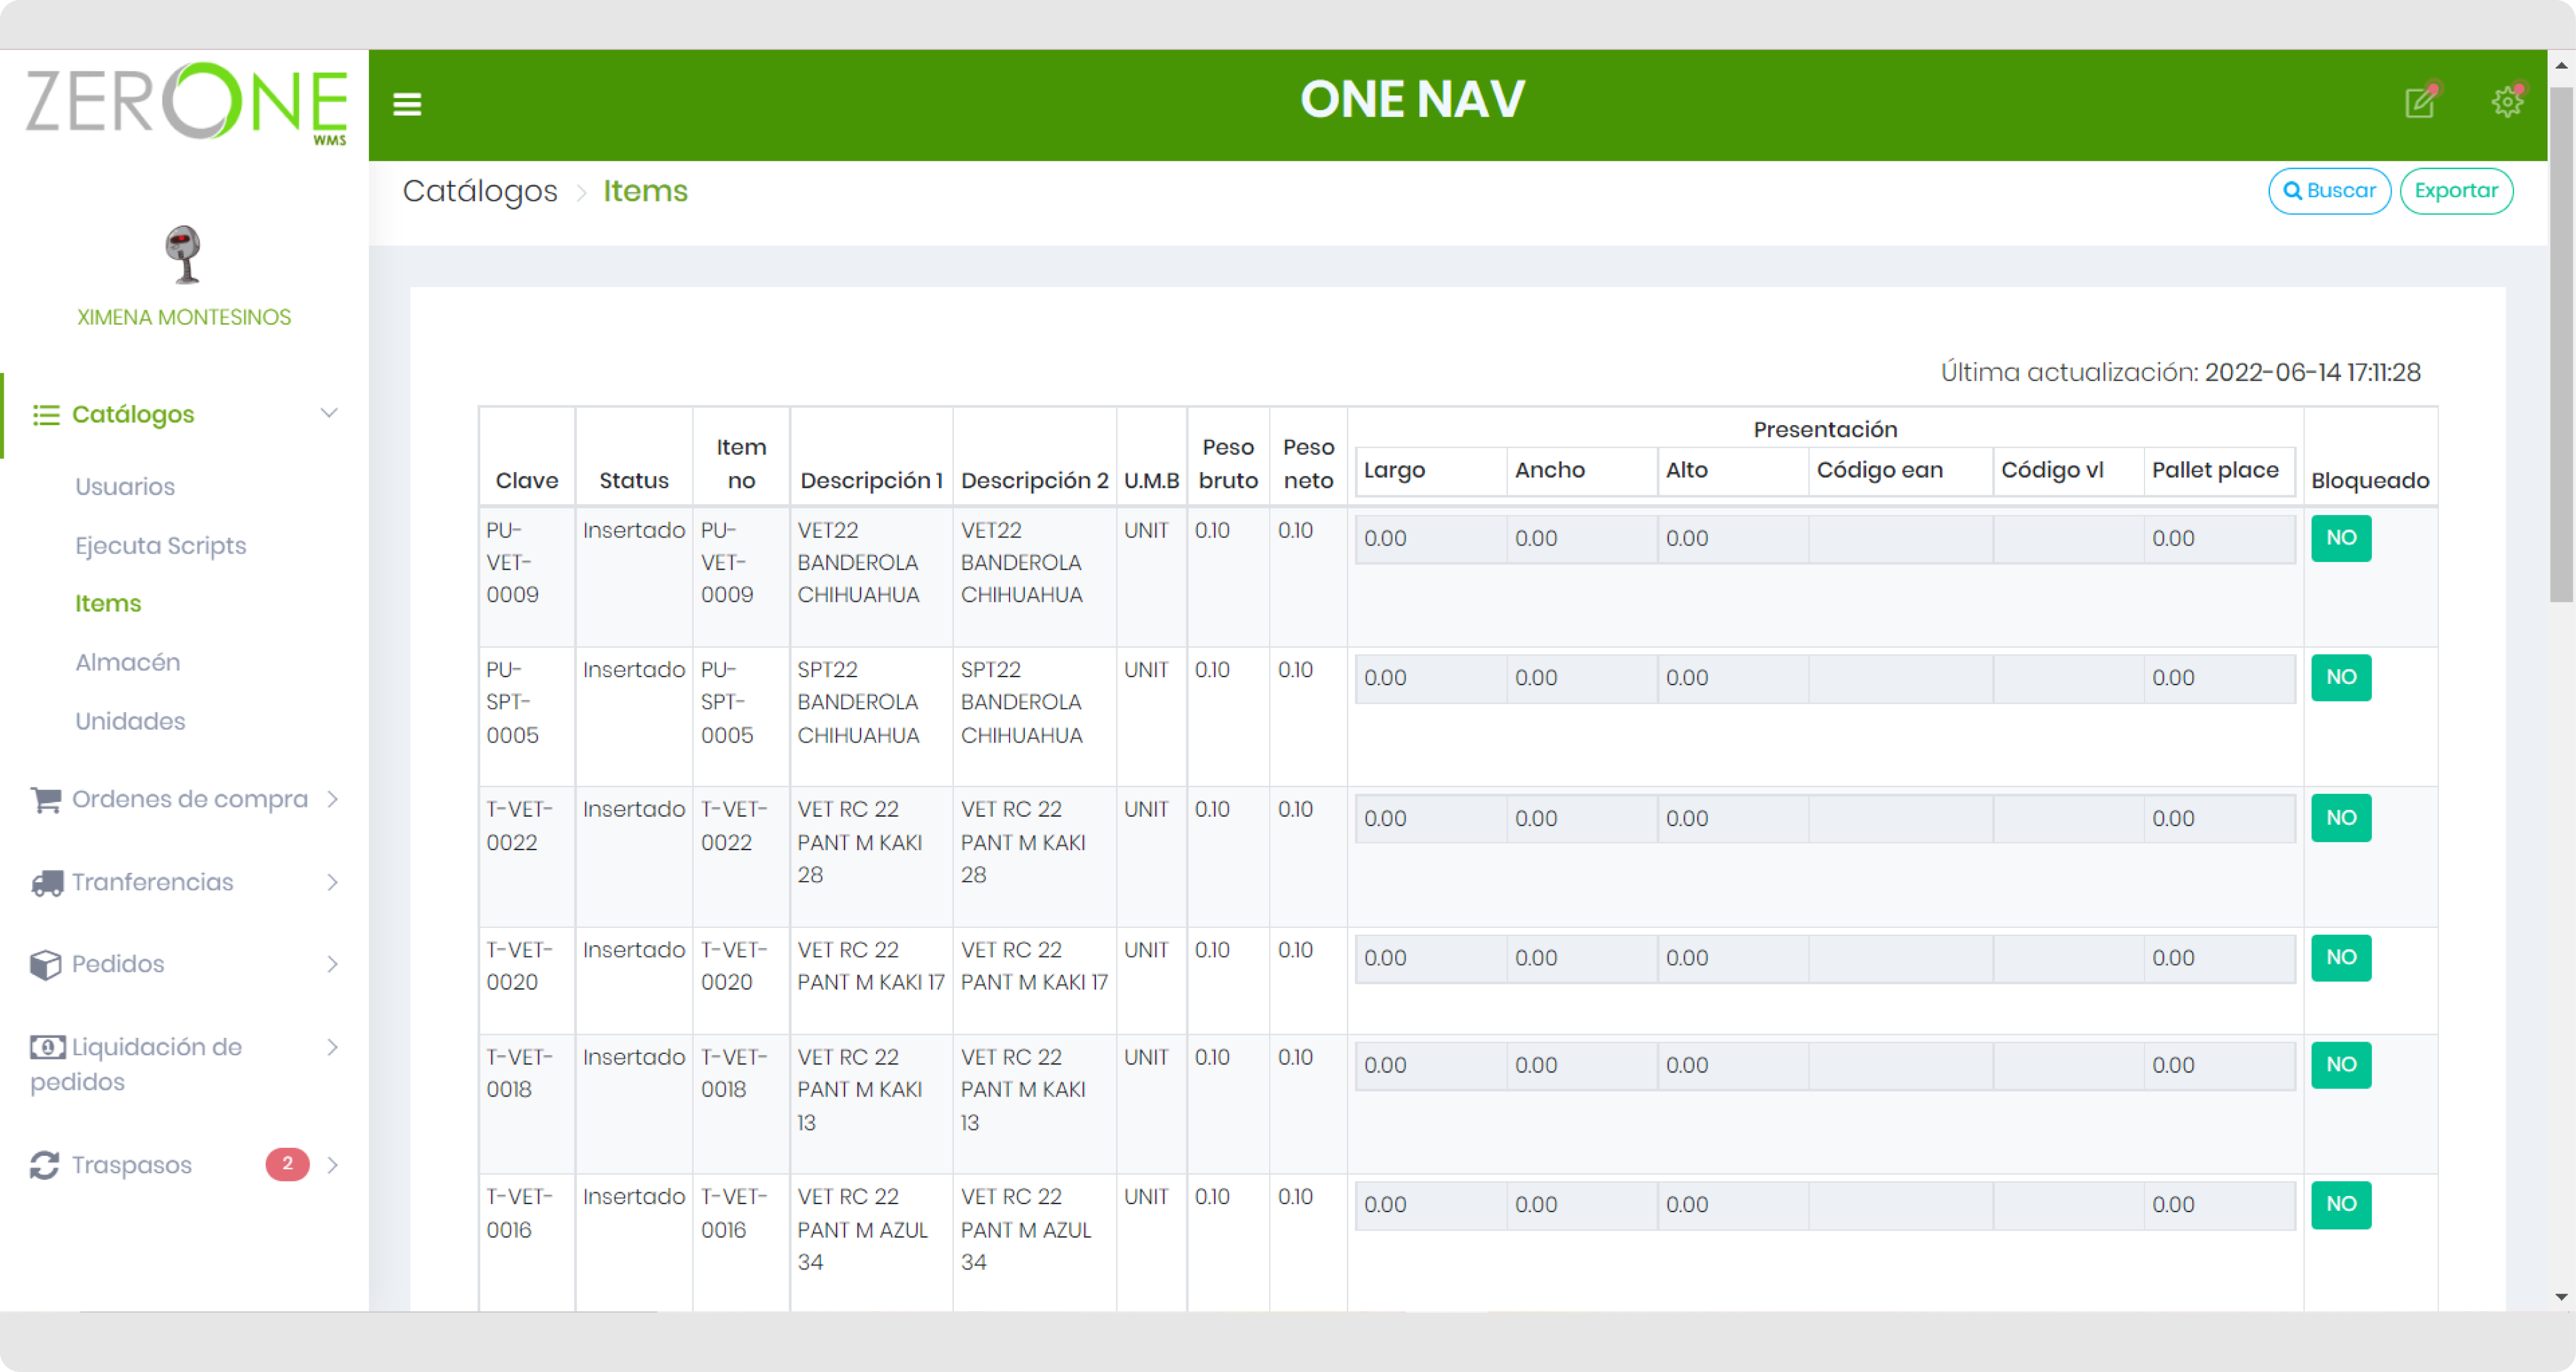Toggle Bloqueado NO for PU-VET-0009

coord(2341,539)
